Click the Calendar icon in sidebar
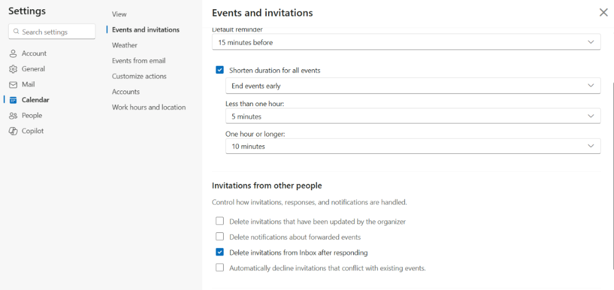This screenshot has height=290, width=614. coord(13,100)
